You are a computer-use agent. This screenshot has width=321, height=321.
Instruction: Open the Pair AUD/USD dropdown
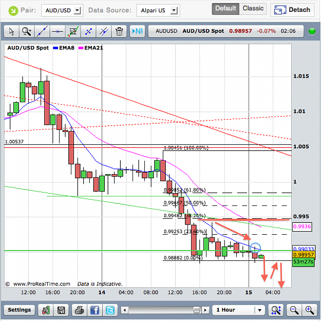[62, 10]
